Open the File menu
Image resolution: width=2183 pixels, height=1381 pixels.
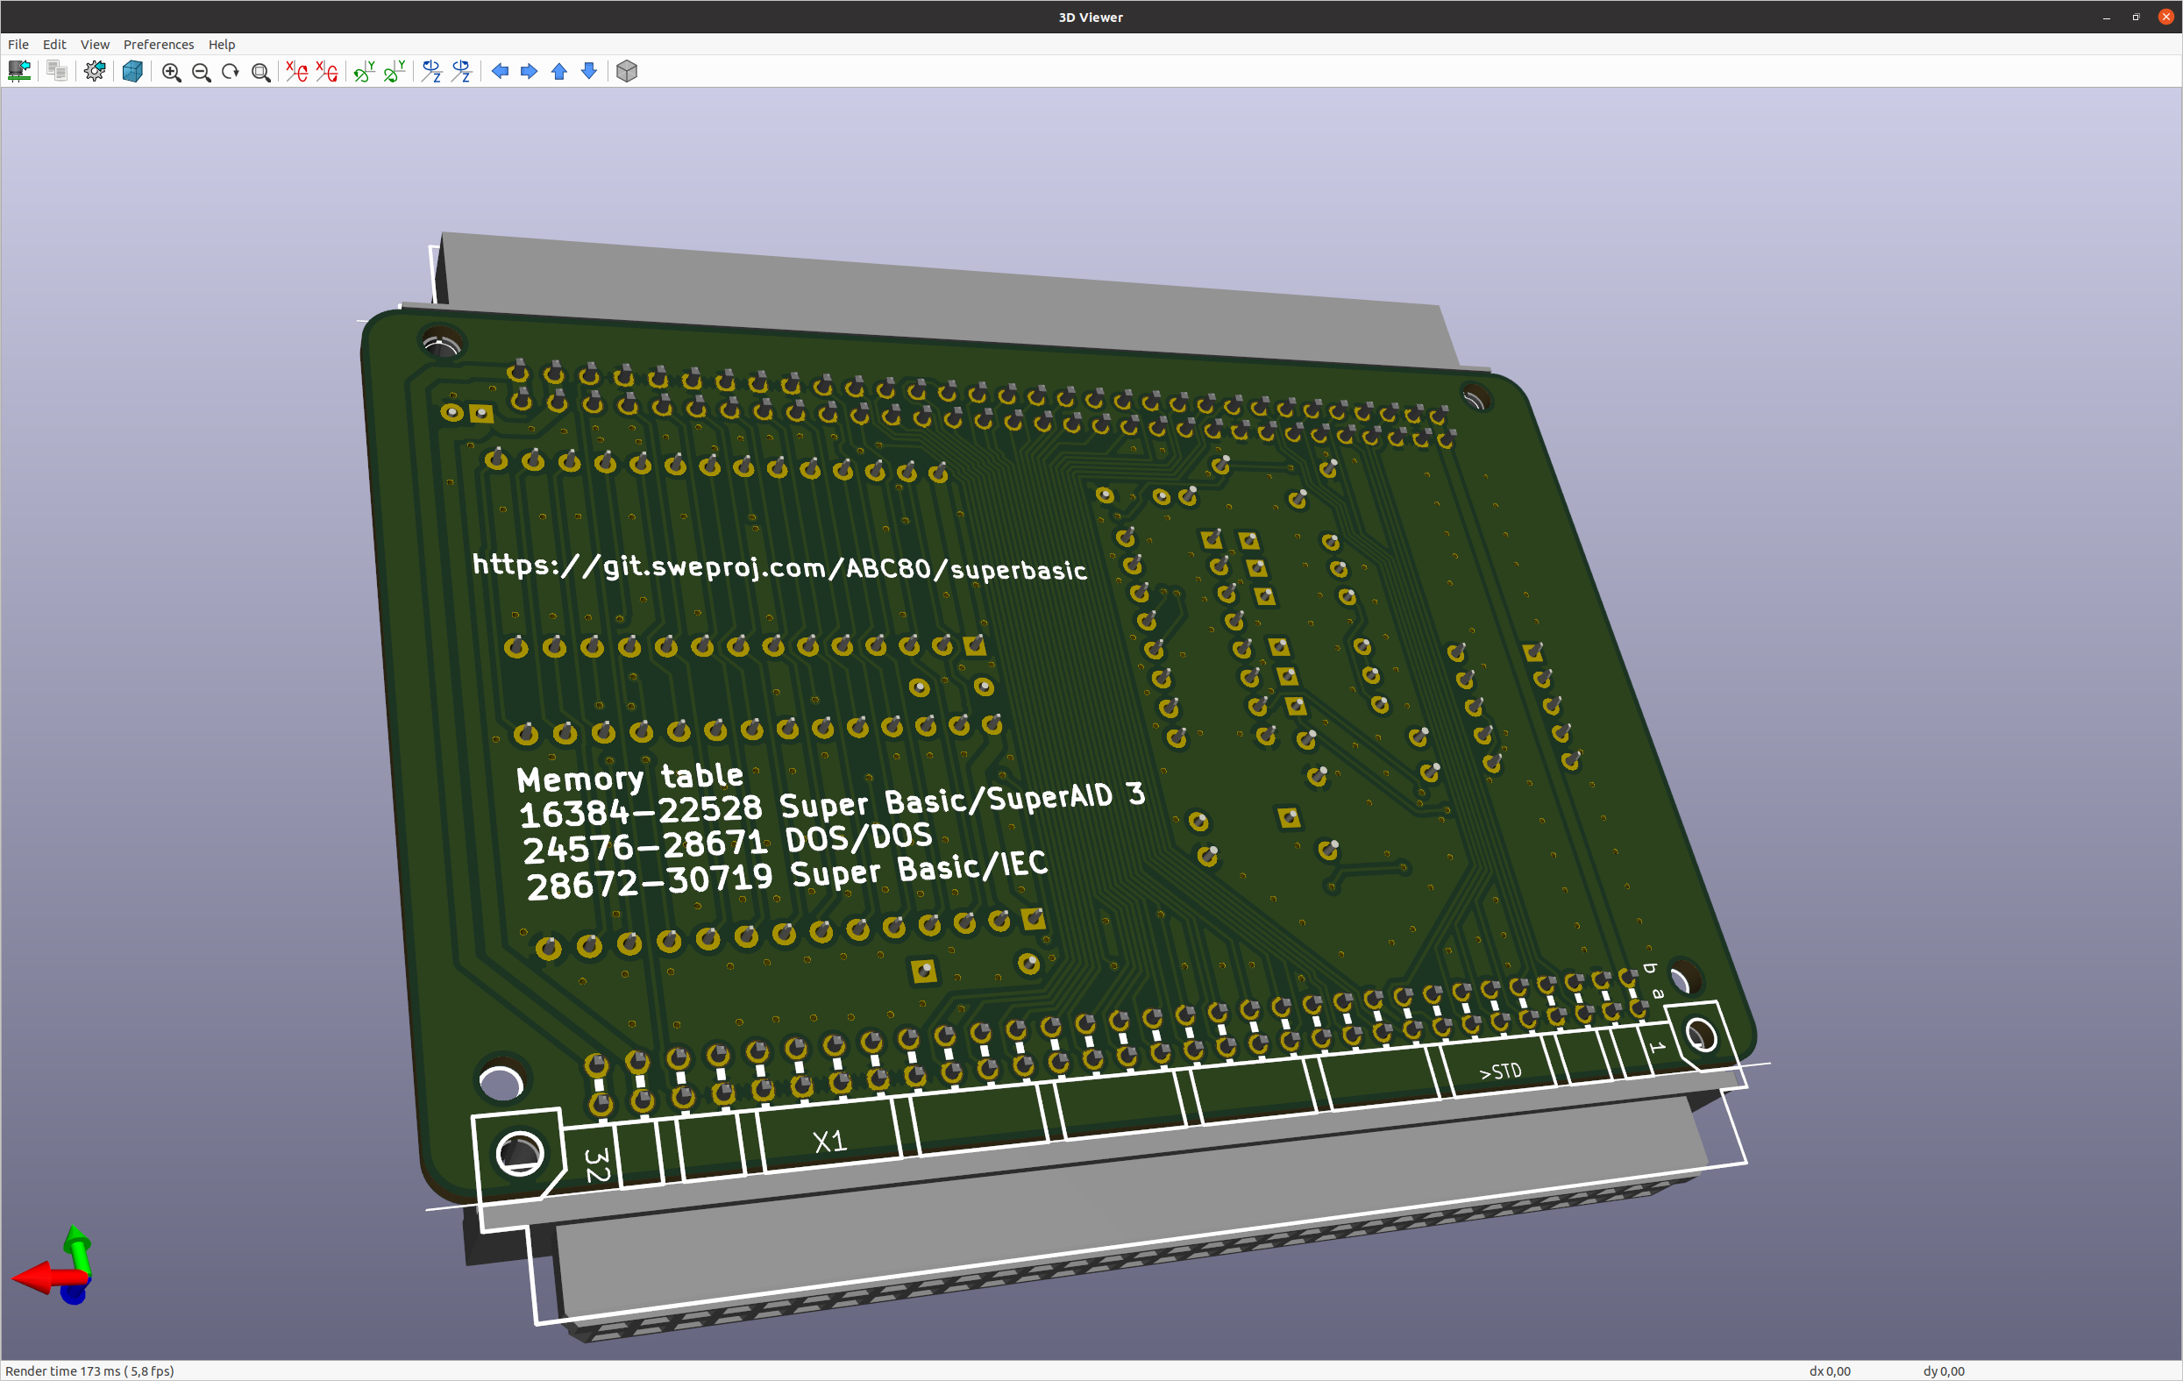pos(18,45)
